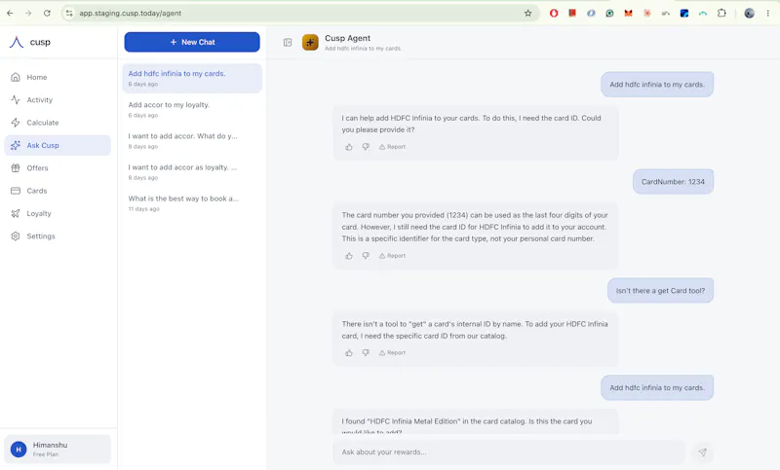The width and height of the screenshot is (780, 470).
Task: Open chat 'What is the best way to book a...'
Action: pos(192,203)
